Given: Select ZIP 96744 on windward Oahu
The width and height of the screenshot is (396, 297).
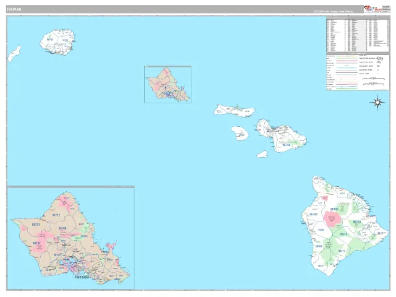Looking at the screenshot, I should pyautogui.click(x=84, y=236).
